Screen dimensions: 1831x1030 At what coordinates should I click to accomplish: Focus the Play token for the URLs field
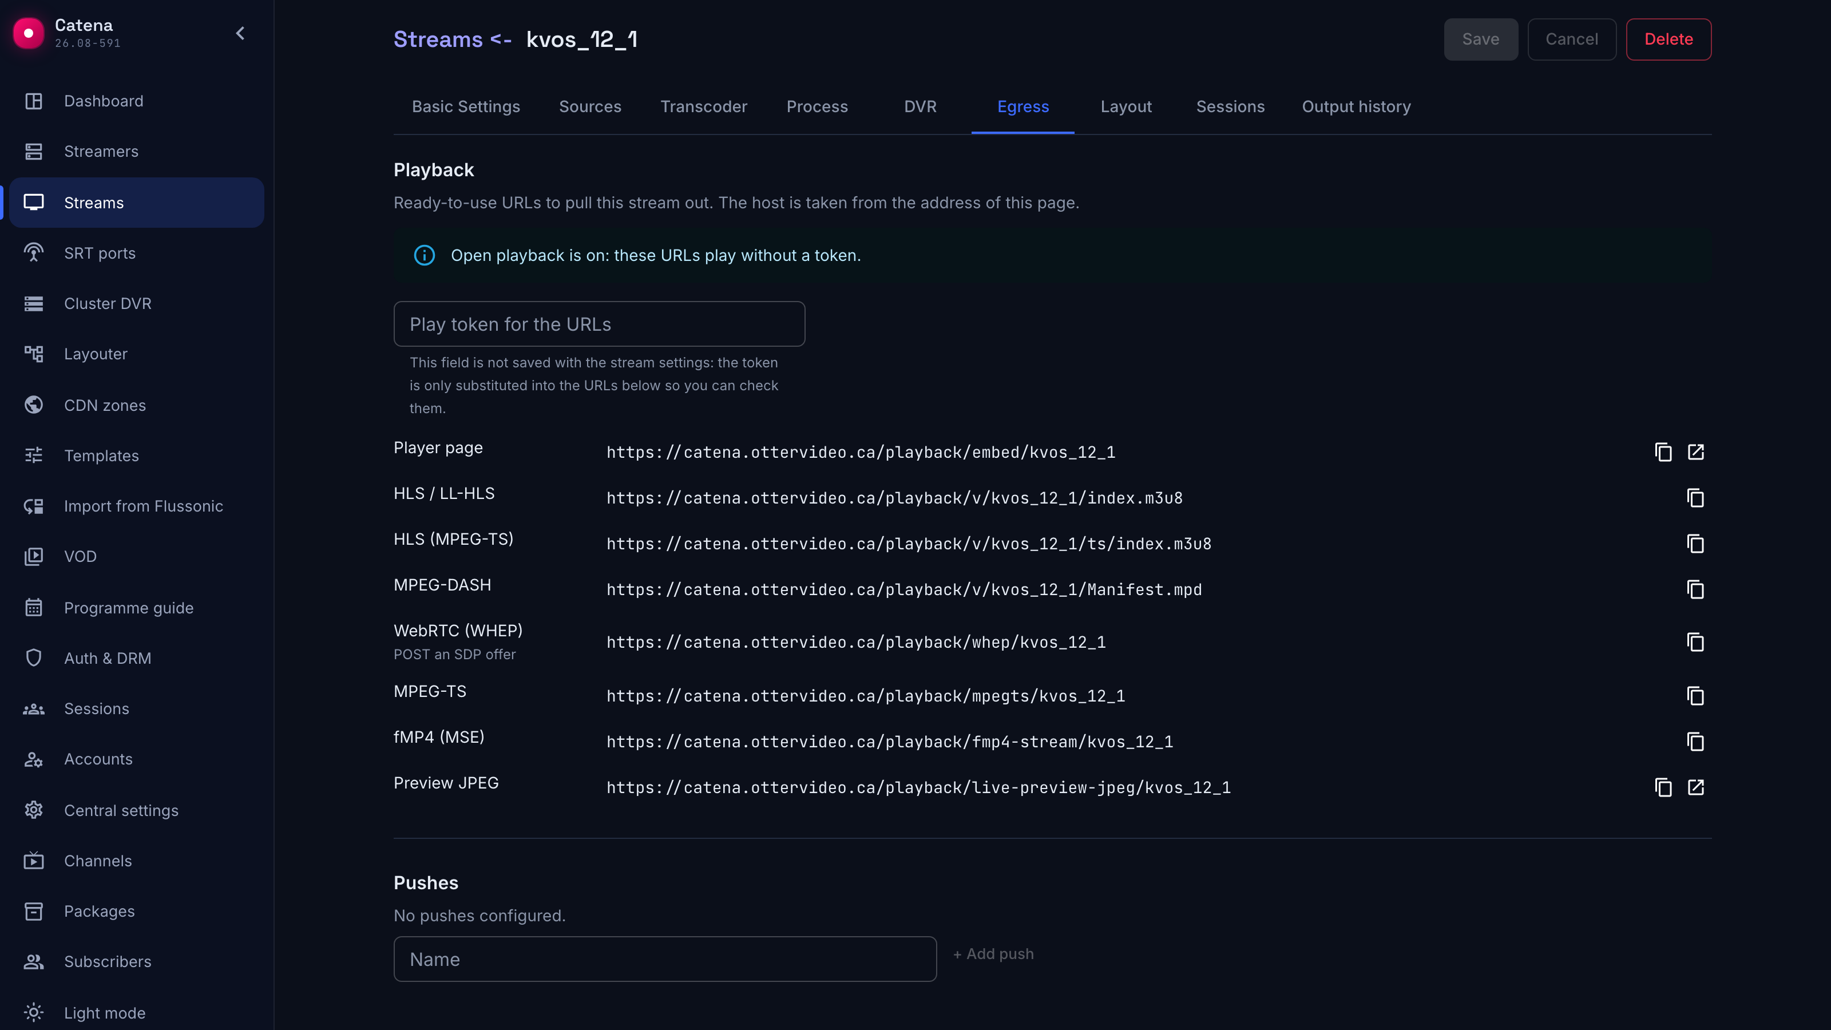coord(599,324)
